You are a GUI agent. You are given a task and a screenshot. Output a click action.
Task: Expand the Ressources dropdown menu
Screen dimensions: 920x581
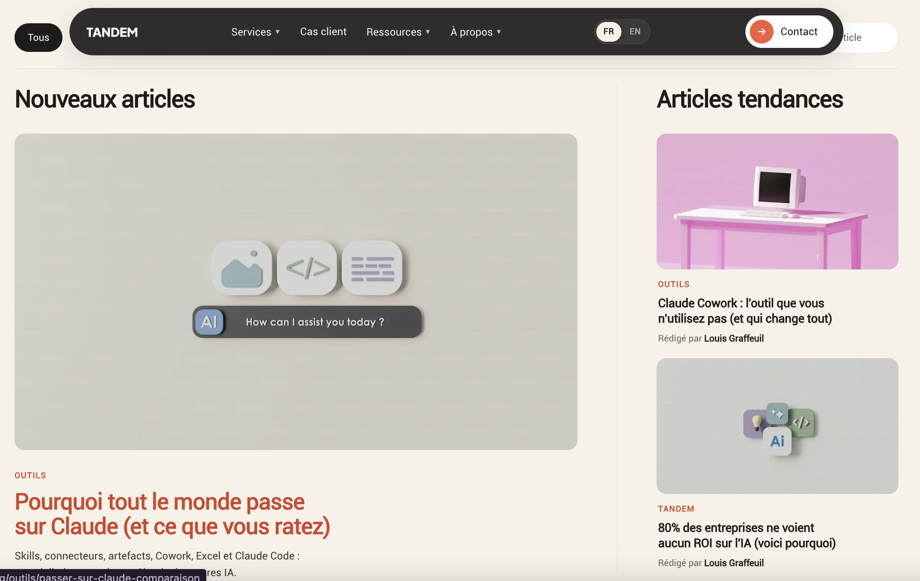398,32
